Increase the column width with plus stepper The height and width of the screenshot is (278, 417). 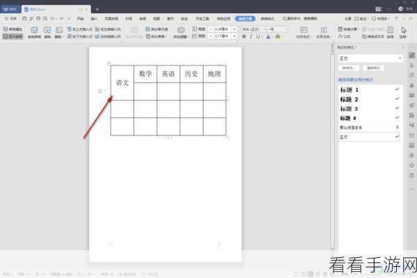click(x=234, y=36)
